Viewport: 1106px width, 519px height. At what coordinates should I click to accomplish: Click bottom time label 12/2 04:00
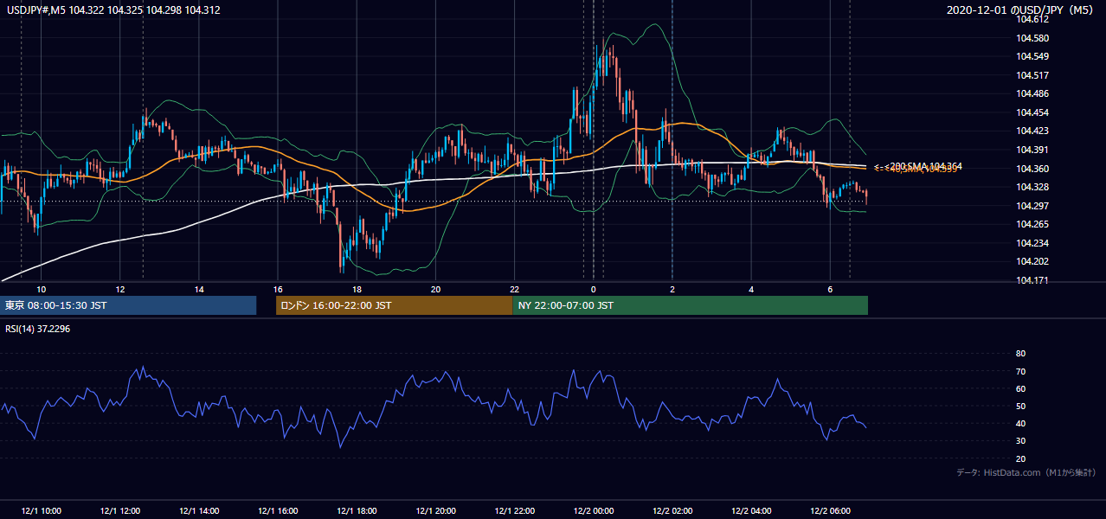(x=752, y=510)
